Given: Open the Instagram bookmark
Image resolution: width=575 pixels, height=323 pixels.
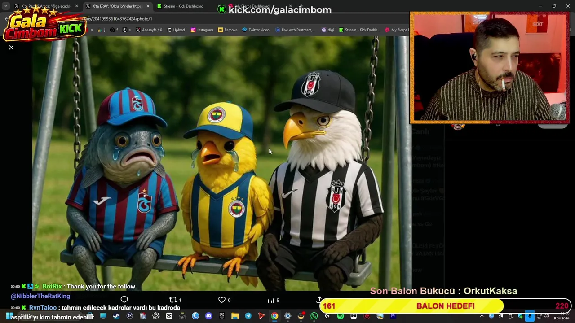Looking at the screenshot, I should coord(202,30).
